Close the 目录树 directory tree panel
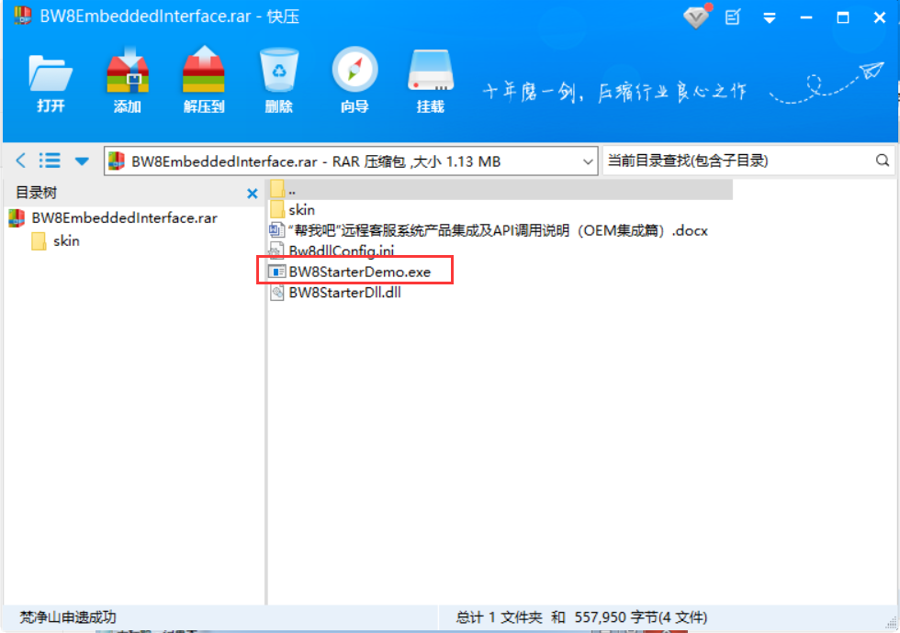The image size is (900, 633). [x=252, y=194]
